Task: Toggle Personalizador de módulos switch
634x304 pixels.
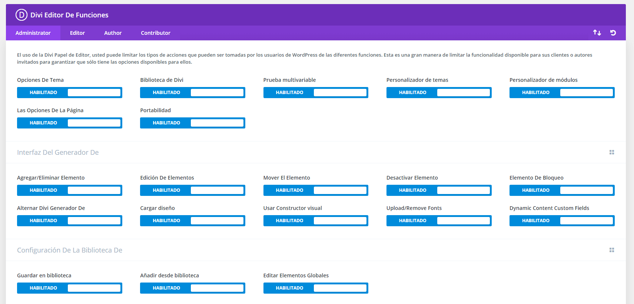Action: point(562,93)
